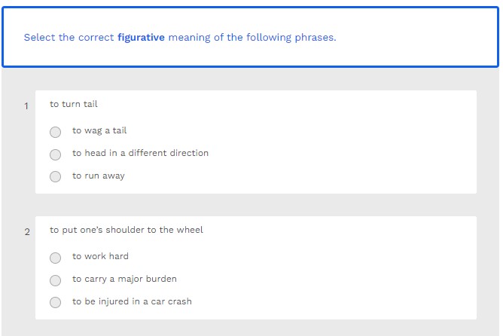Click the words 'meaning of the following phrases'
The height and width of the screenshot is (336, 503).
(x=251, y=37)
